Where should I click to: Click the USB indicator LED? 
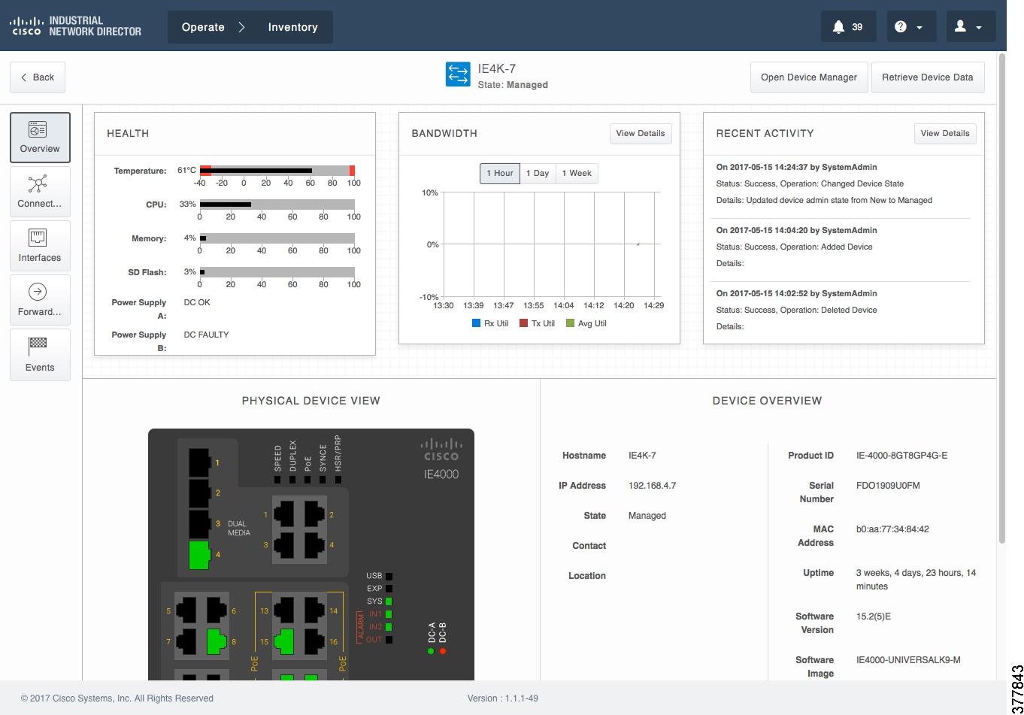[389, 576]
